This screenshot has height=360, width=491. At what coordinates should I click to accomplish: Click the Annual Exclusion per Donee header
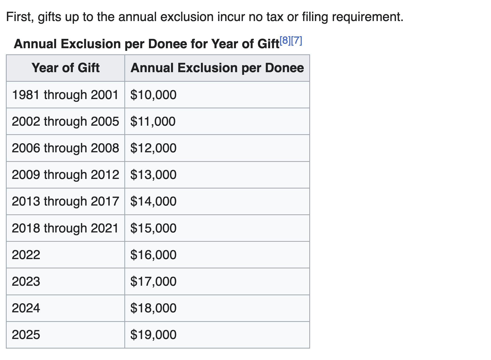tap(217, 68)
